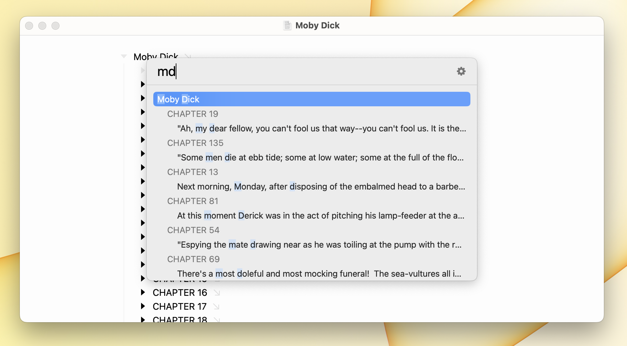Viewport: 627px width, 346px height.
Task: Click the document icon beside the window title
Action: pyautogui.click(x=287, y=25)
